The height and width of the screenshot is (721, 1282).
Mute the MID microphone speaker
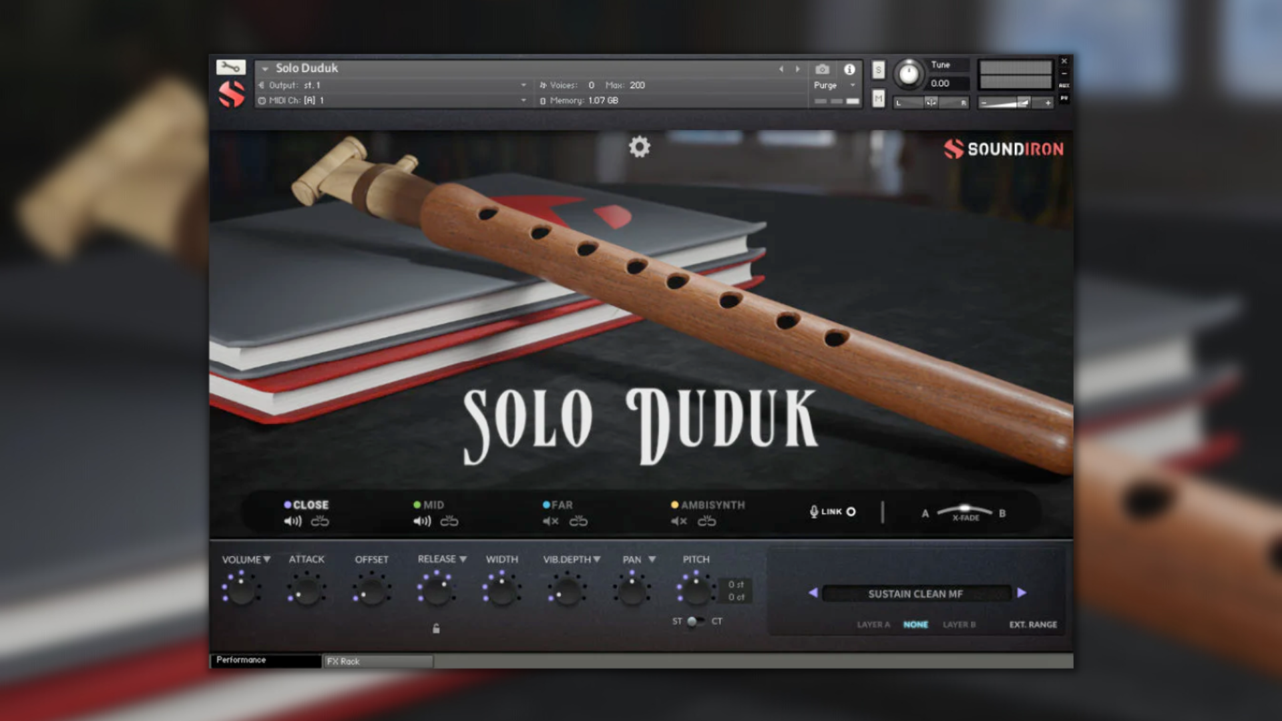pyautogui.click(x=421, y=521)
